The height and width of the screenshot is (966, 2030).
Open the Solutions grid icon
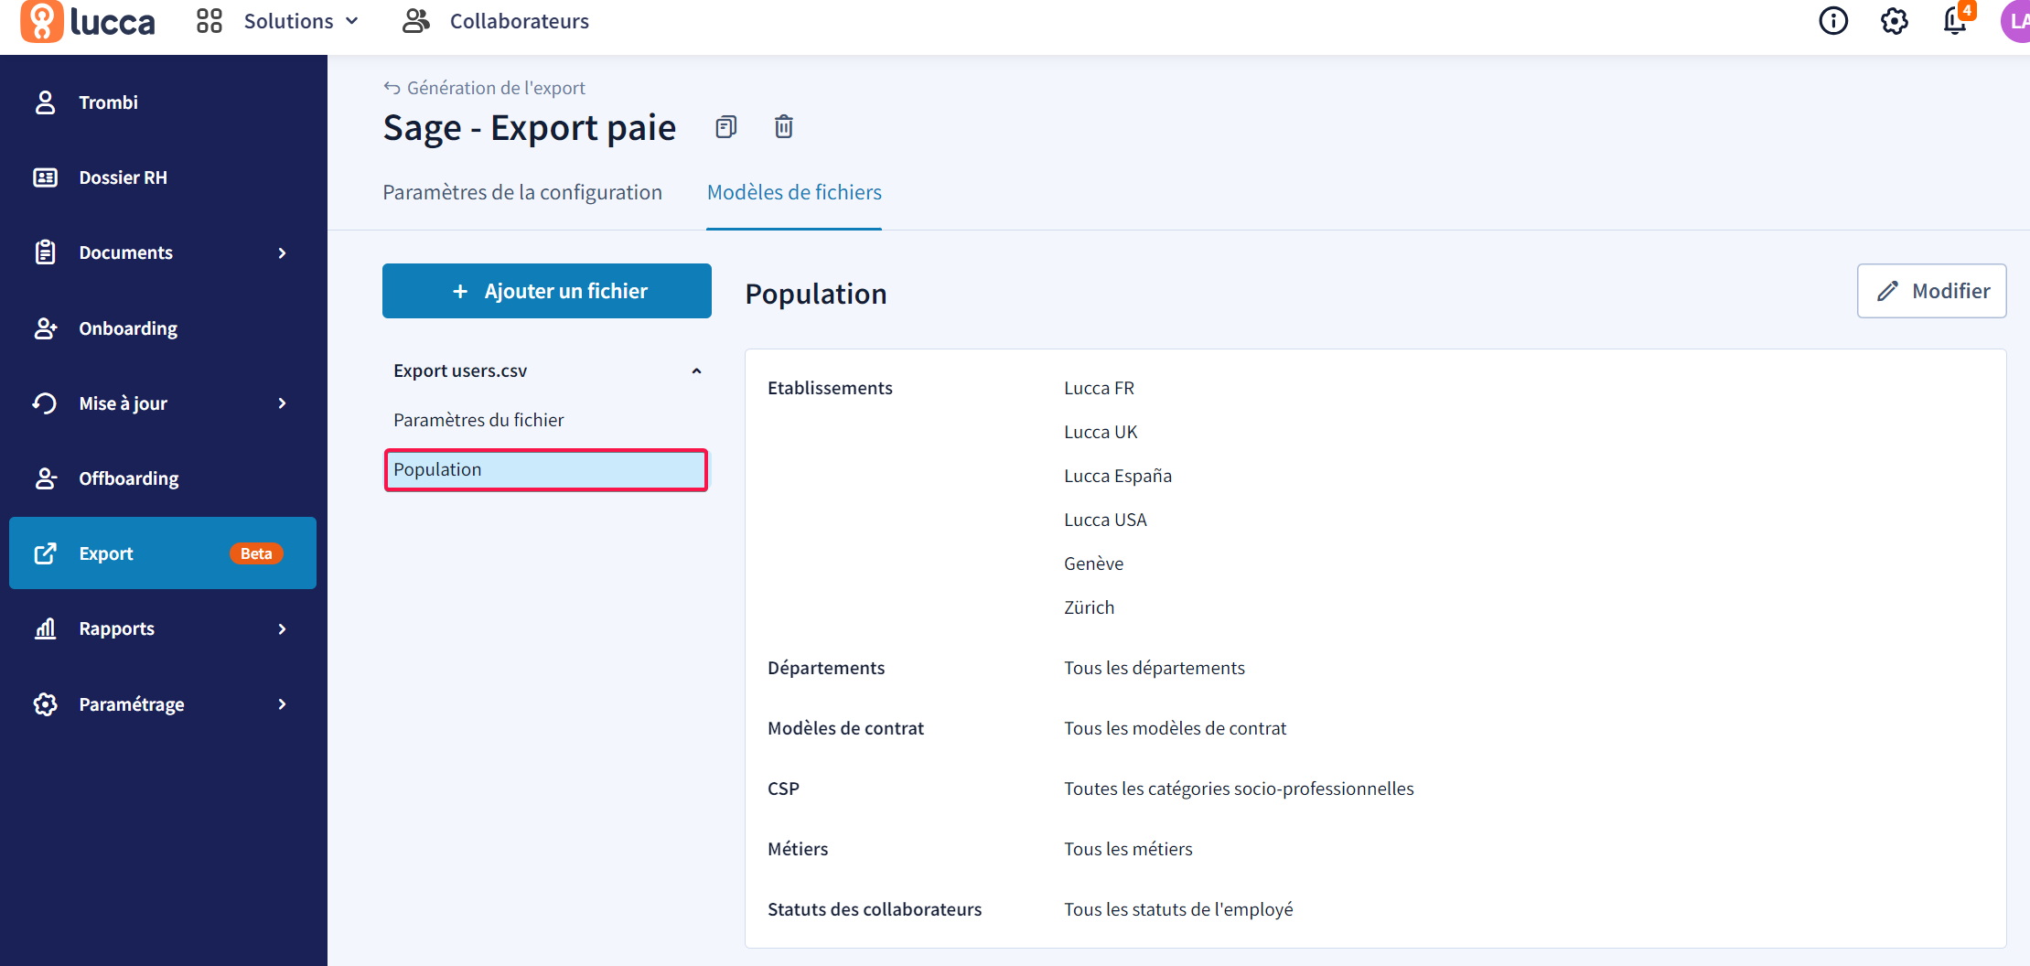click(209, 21)
